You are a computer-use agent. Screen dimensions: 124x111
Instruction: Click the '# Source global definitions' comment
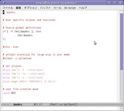(x=22, y=28)
